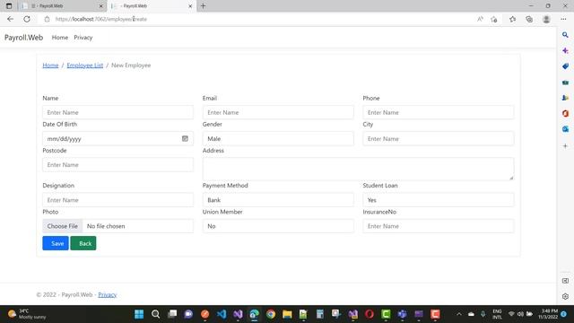Open sidebar search icon

(565, 35)
